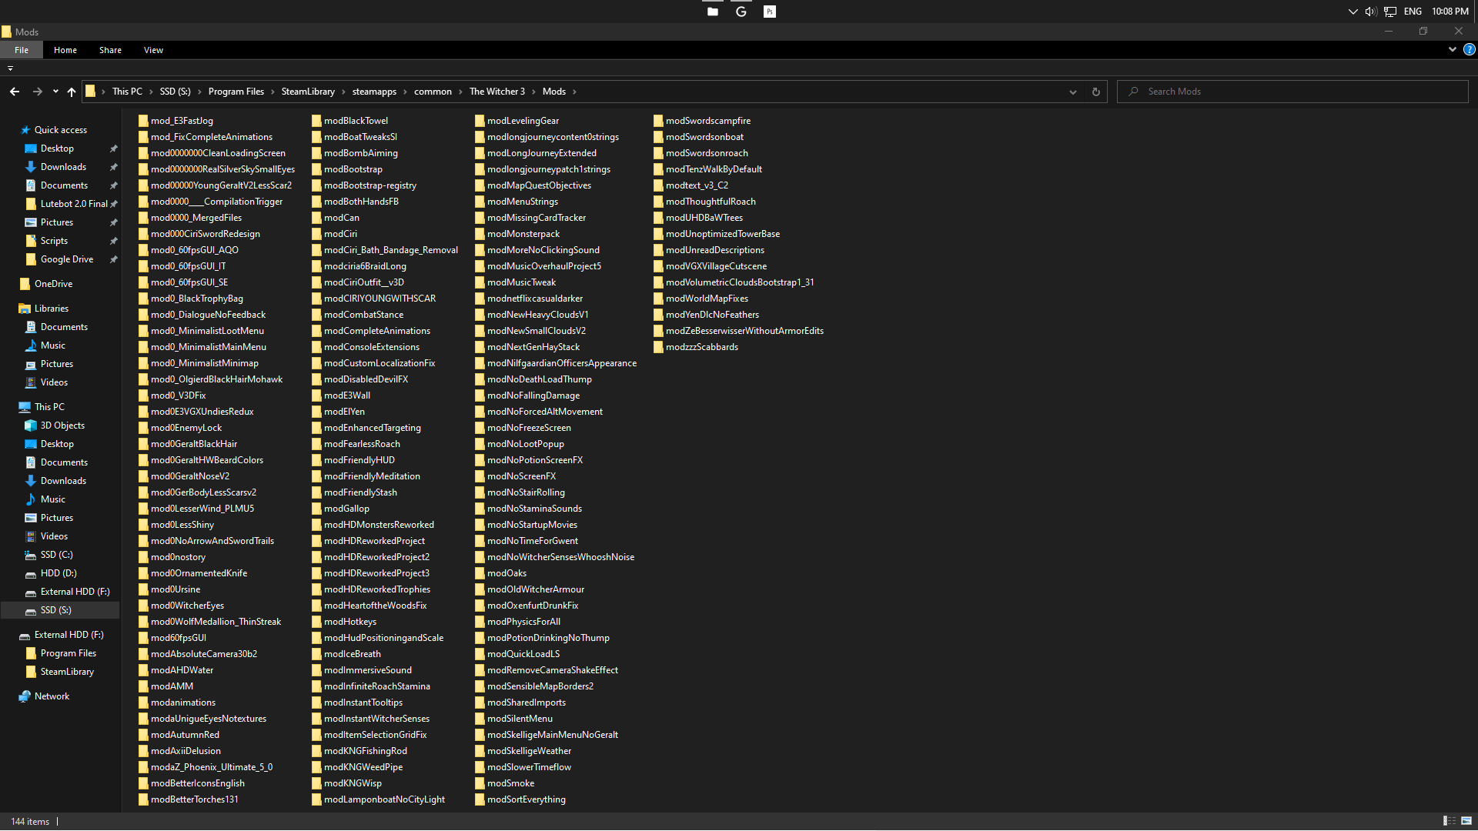Open Lutebot 2.0 Final pinned folder
Viewport: 1478px width, 831px height.
click(x=74, y=204)
